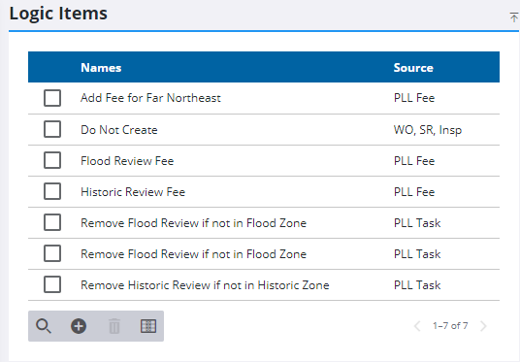Check the Add Fee for Far Northeast box
The image size is (520, 362).
(x=52, y=98)
